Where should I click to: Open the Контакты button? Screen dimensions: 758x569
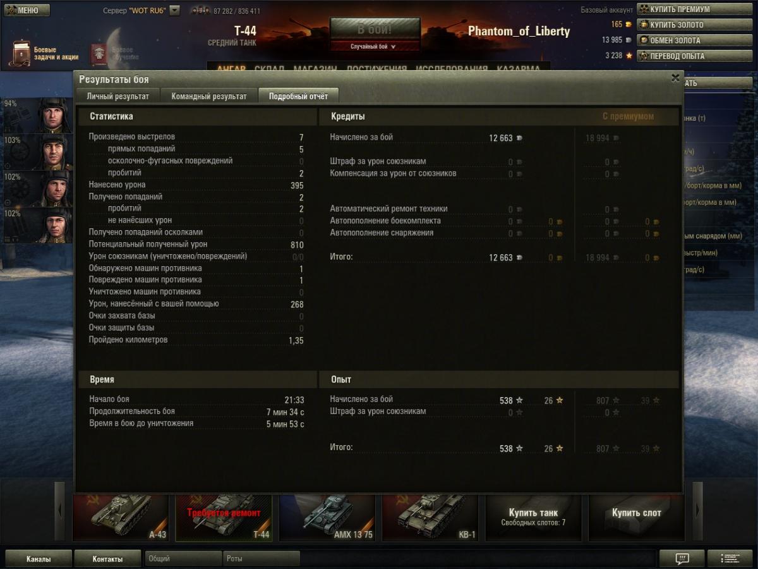(x=107, y=559)
